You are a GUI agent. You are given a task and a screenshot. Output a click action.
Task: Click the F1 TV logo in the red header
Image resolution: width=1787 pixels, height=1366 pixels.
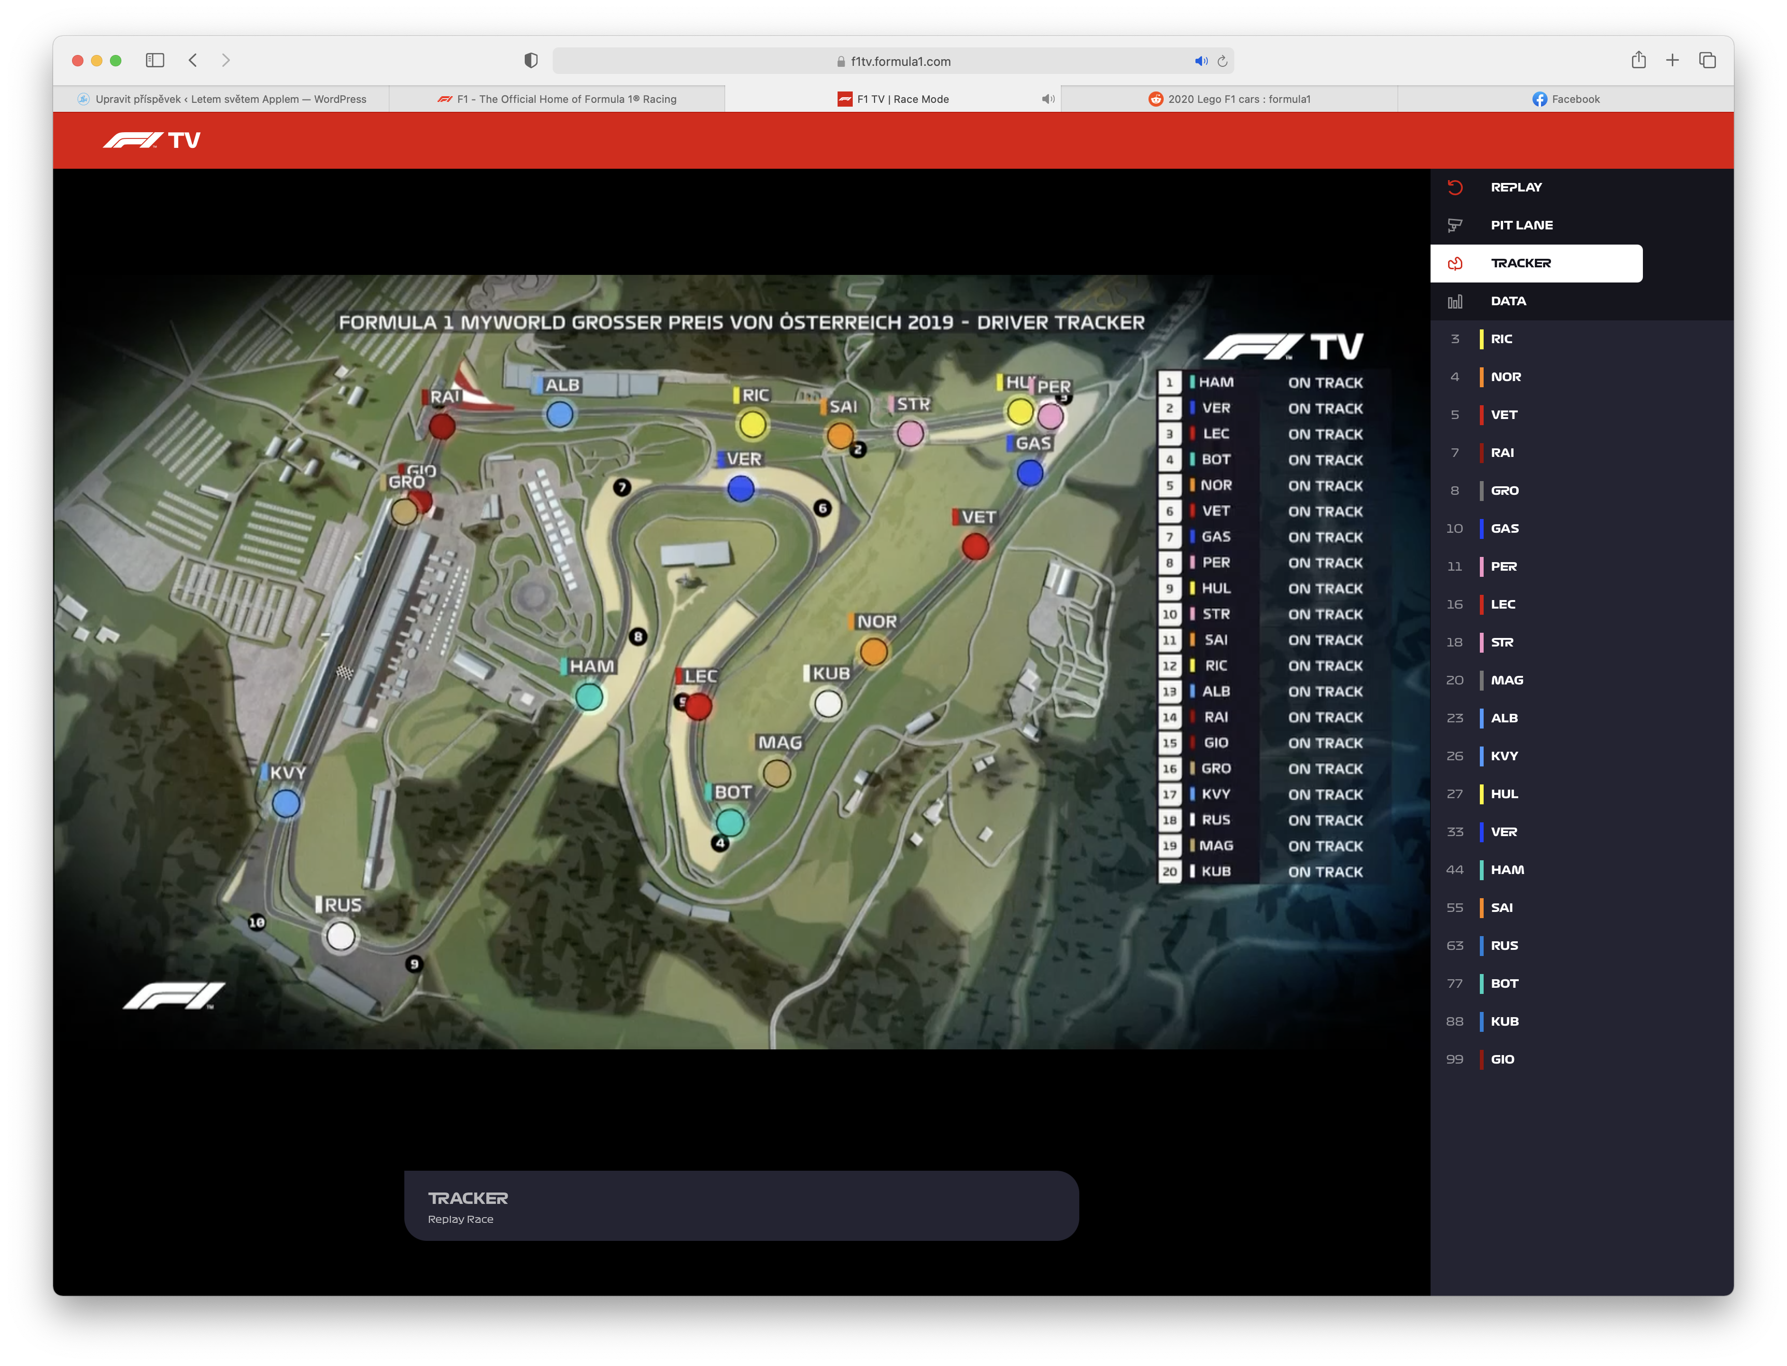151,141
